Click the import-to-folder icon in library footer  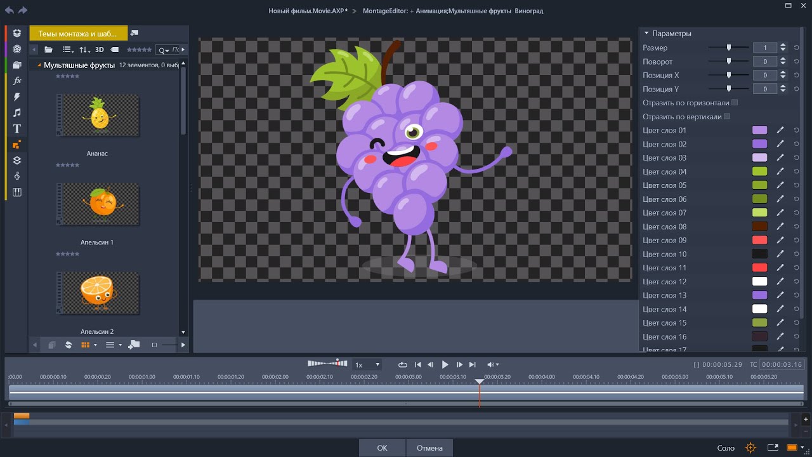point(134,345)
